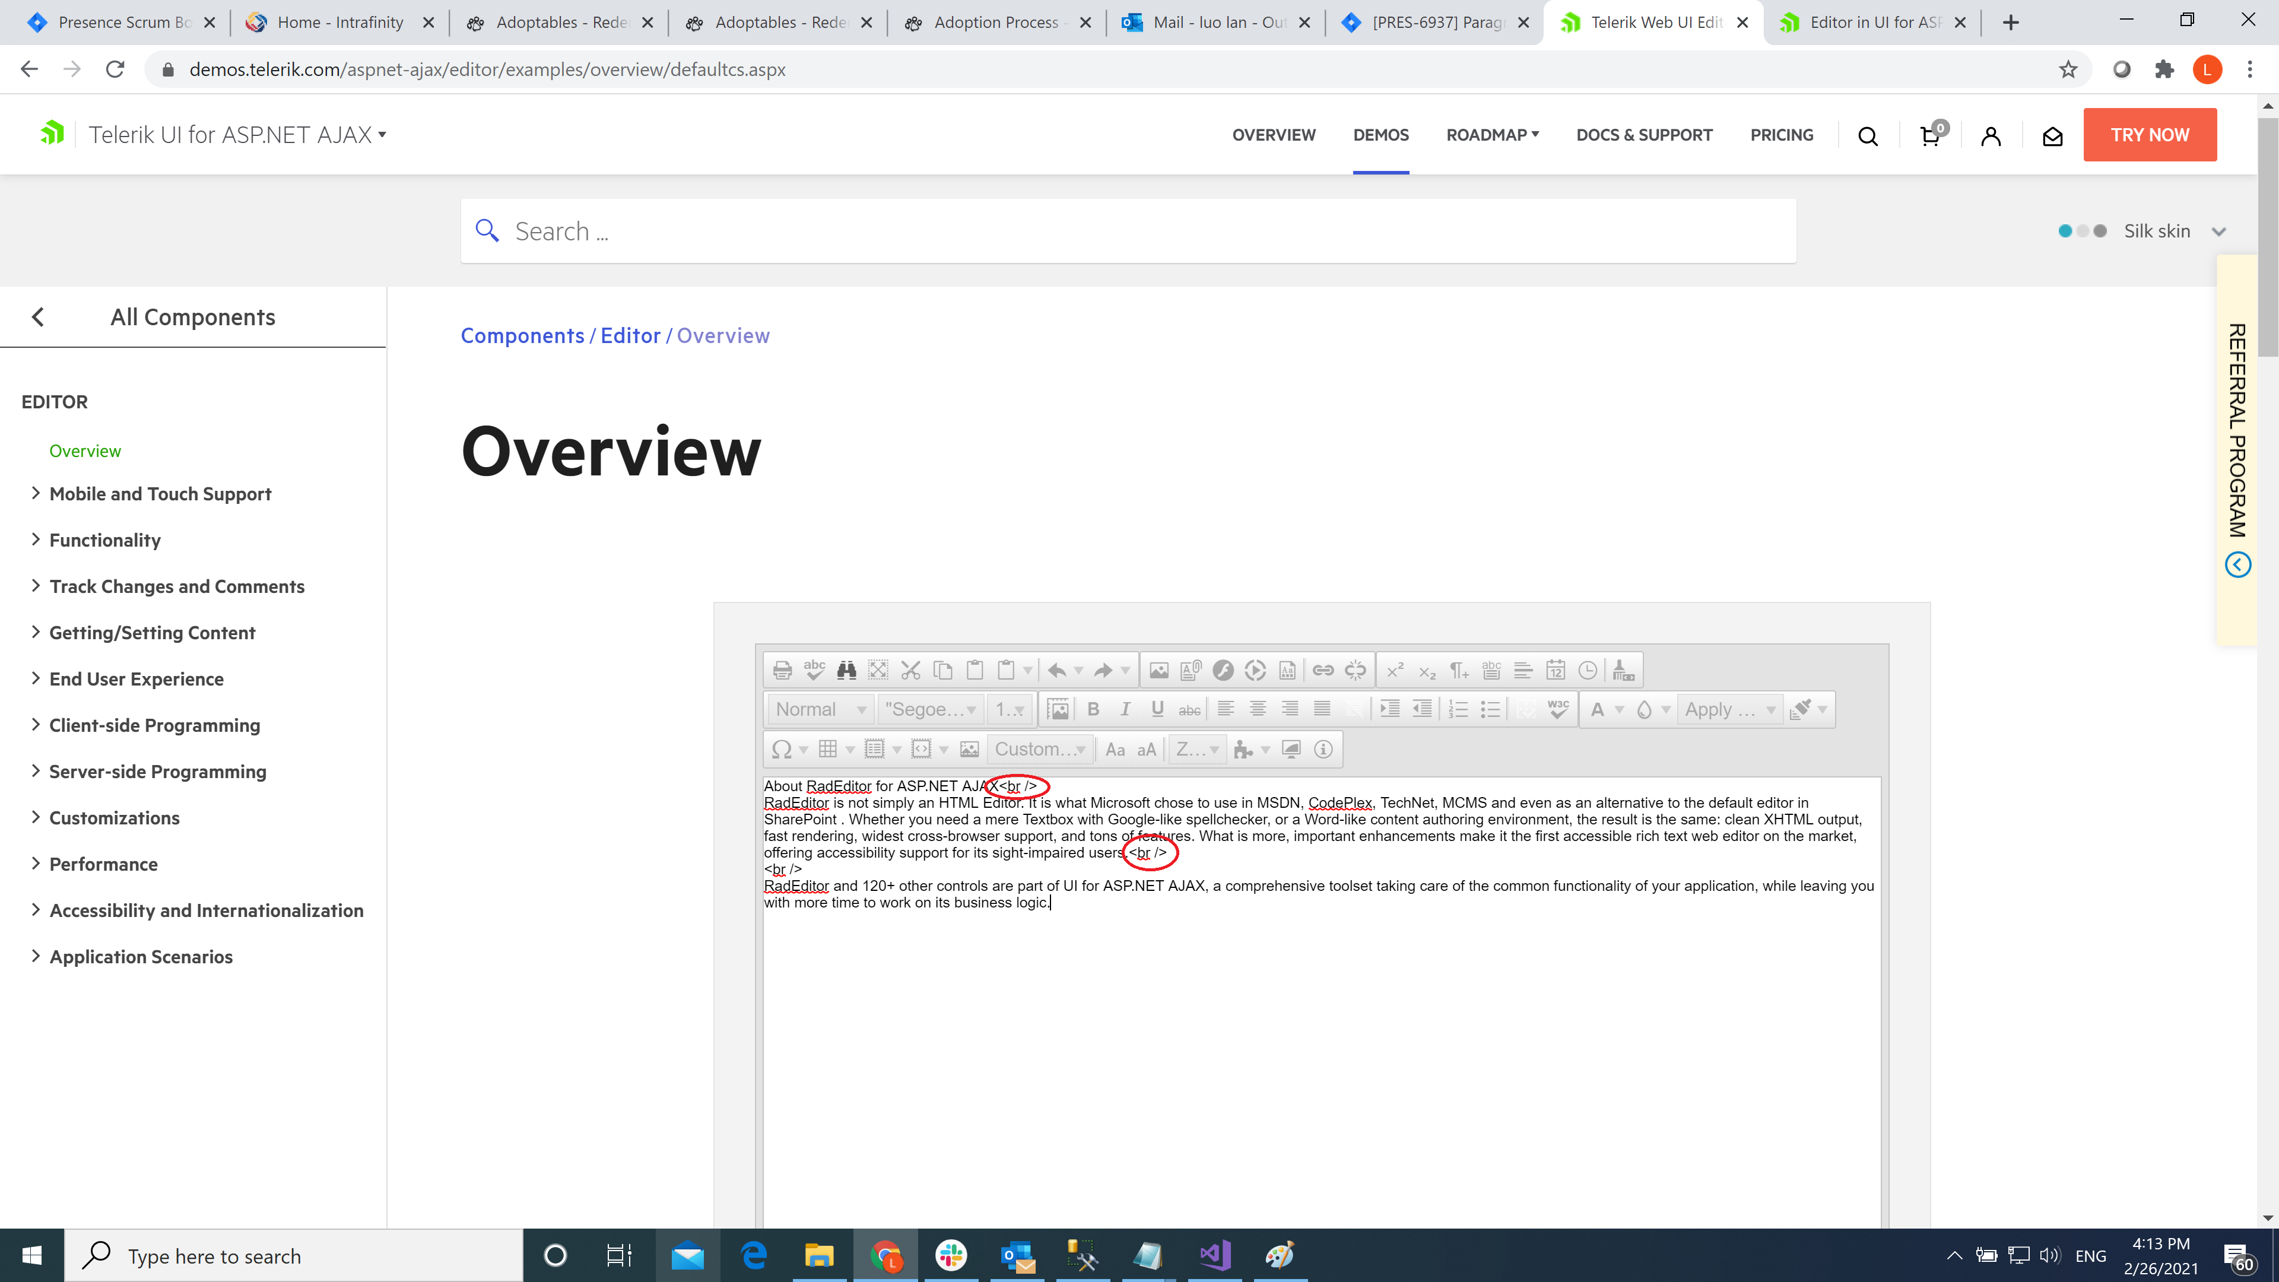Open the Image Manager tool

coord(1159,669)
